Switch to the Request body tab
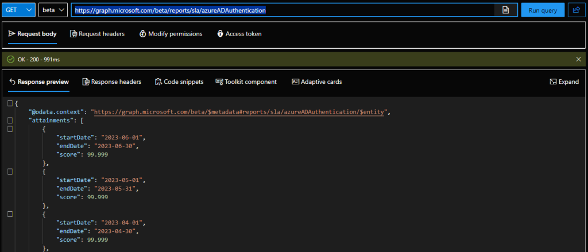This screenshot has height=252, width=588. click(x=32, y=34)
